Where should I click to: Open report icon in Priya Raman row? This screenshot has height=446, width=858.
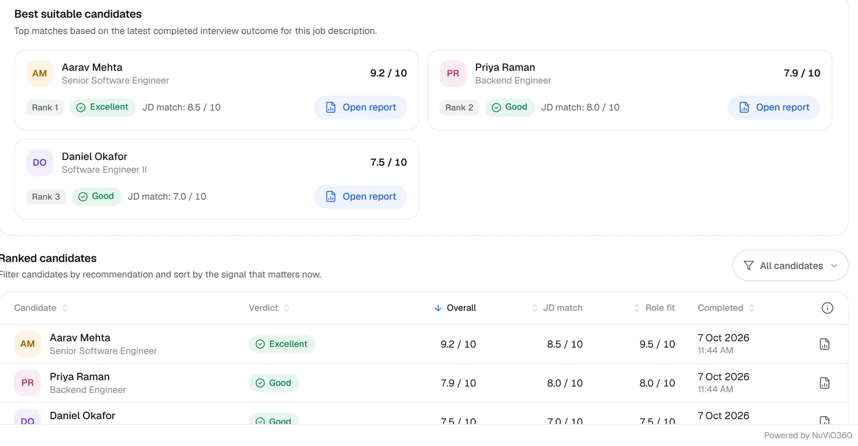point(825,383)
